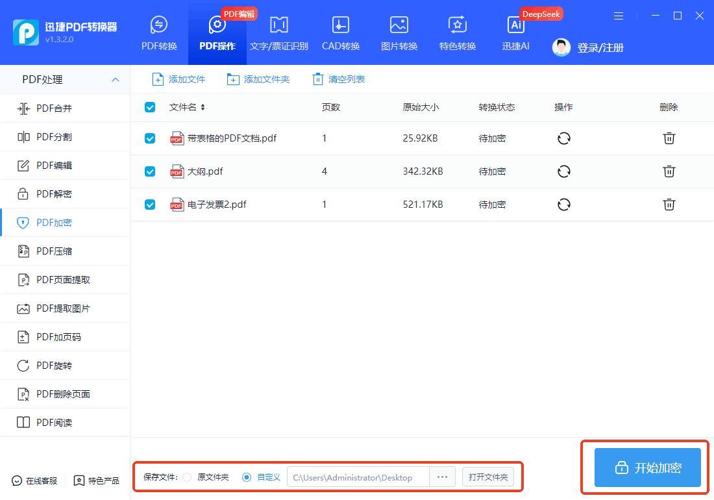
Task: Delete 电子发票2.pdf with trash icon
Action: point(669,205)
